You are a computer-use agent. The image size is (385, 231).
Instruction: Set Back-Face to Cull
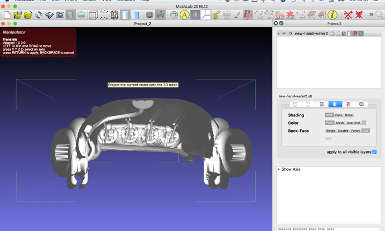365,131
